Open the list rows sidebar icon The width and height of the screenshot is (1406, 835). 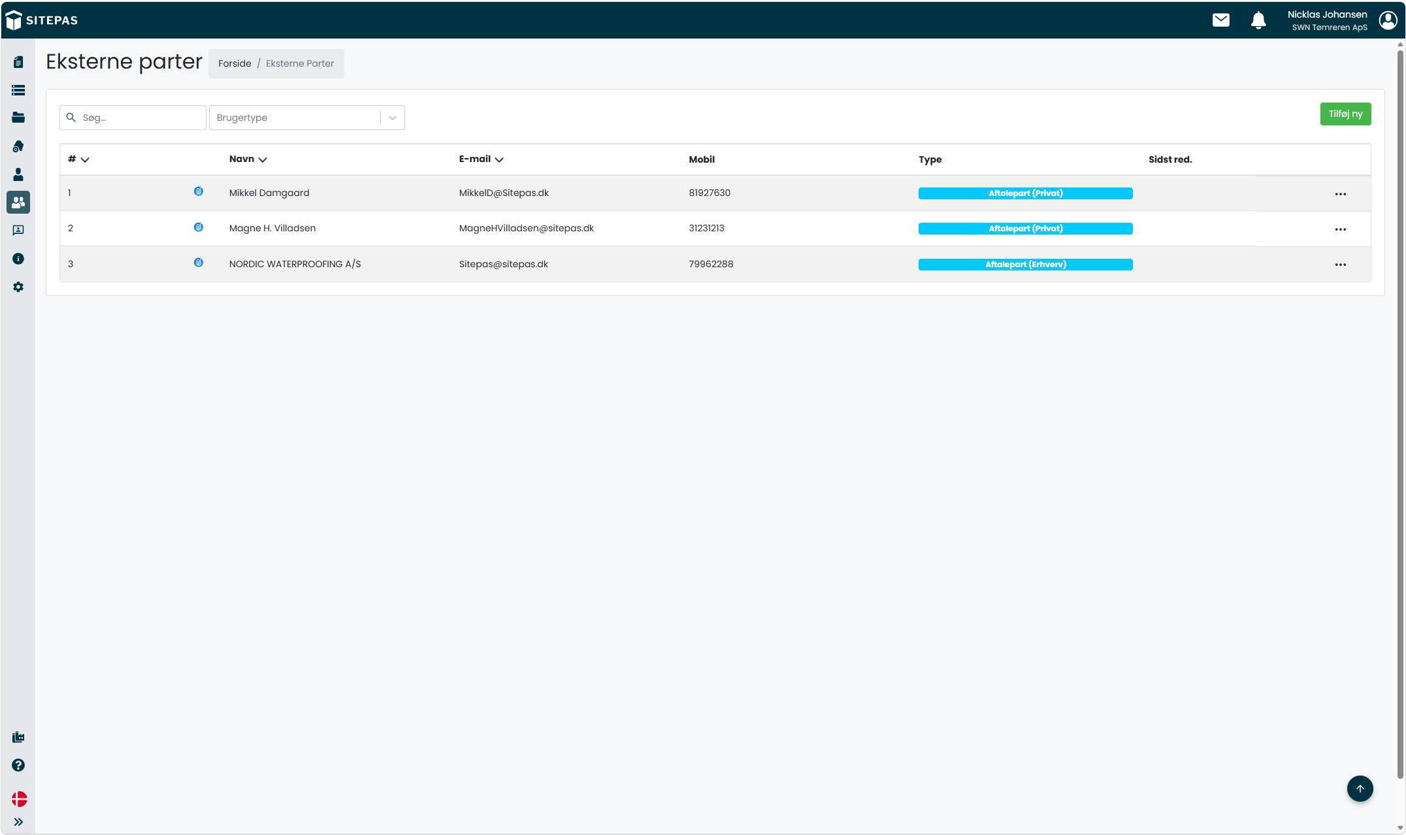pyautogui.click(x=18, y=90)
